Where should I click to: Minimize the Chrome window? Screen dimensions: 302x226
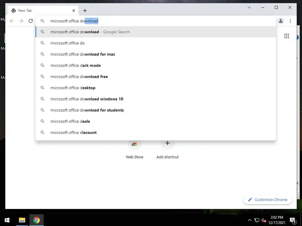tap(263, 7)
